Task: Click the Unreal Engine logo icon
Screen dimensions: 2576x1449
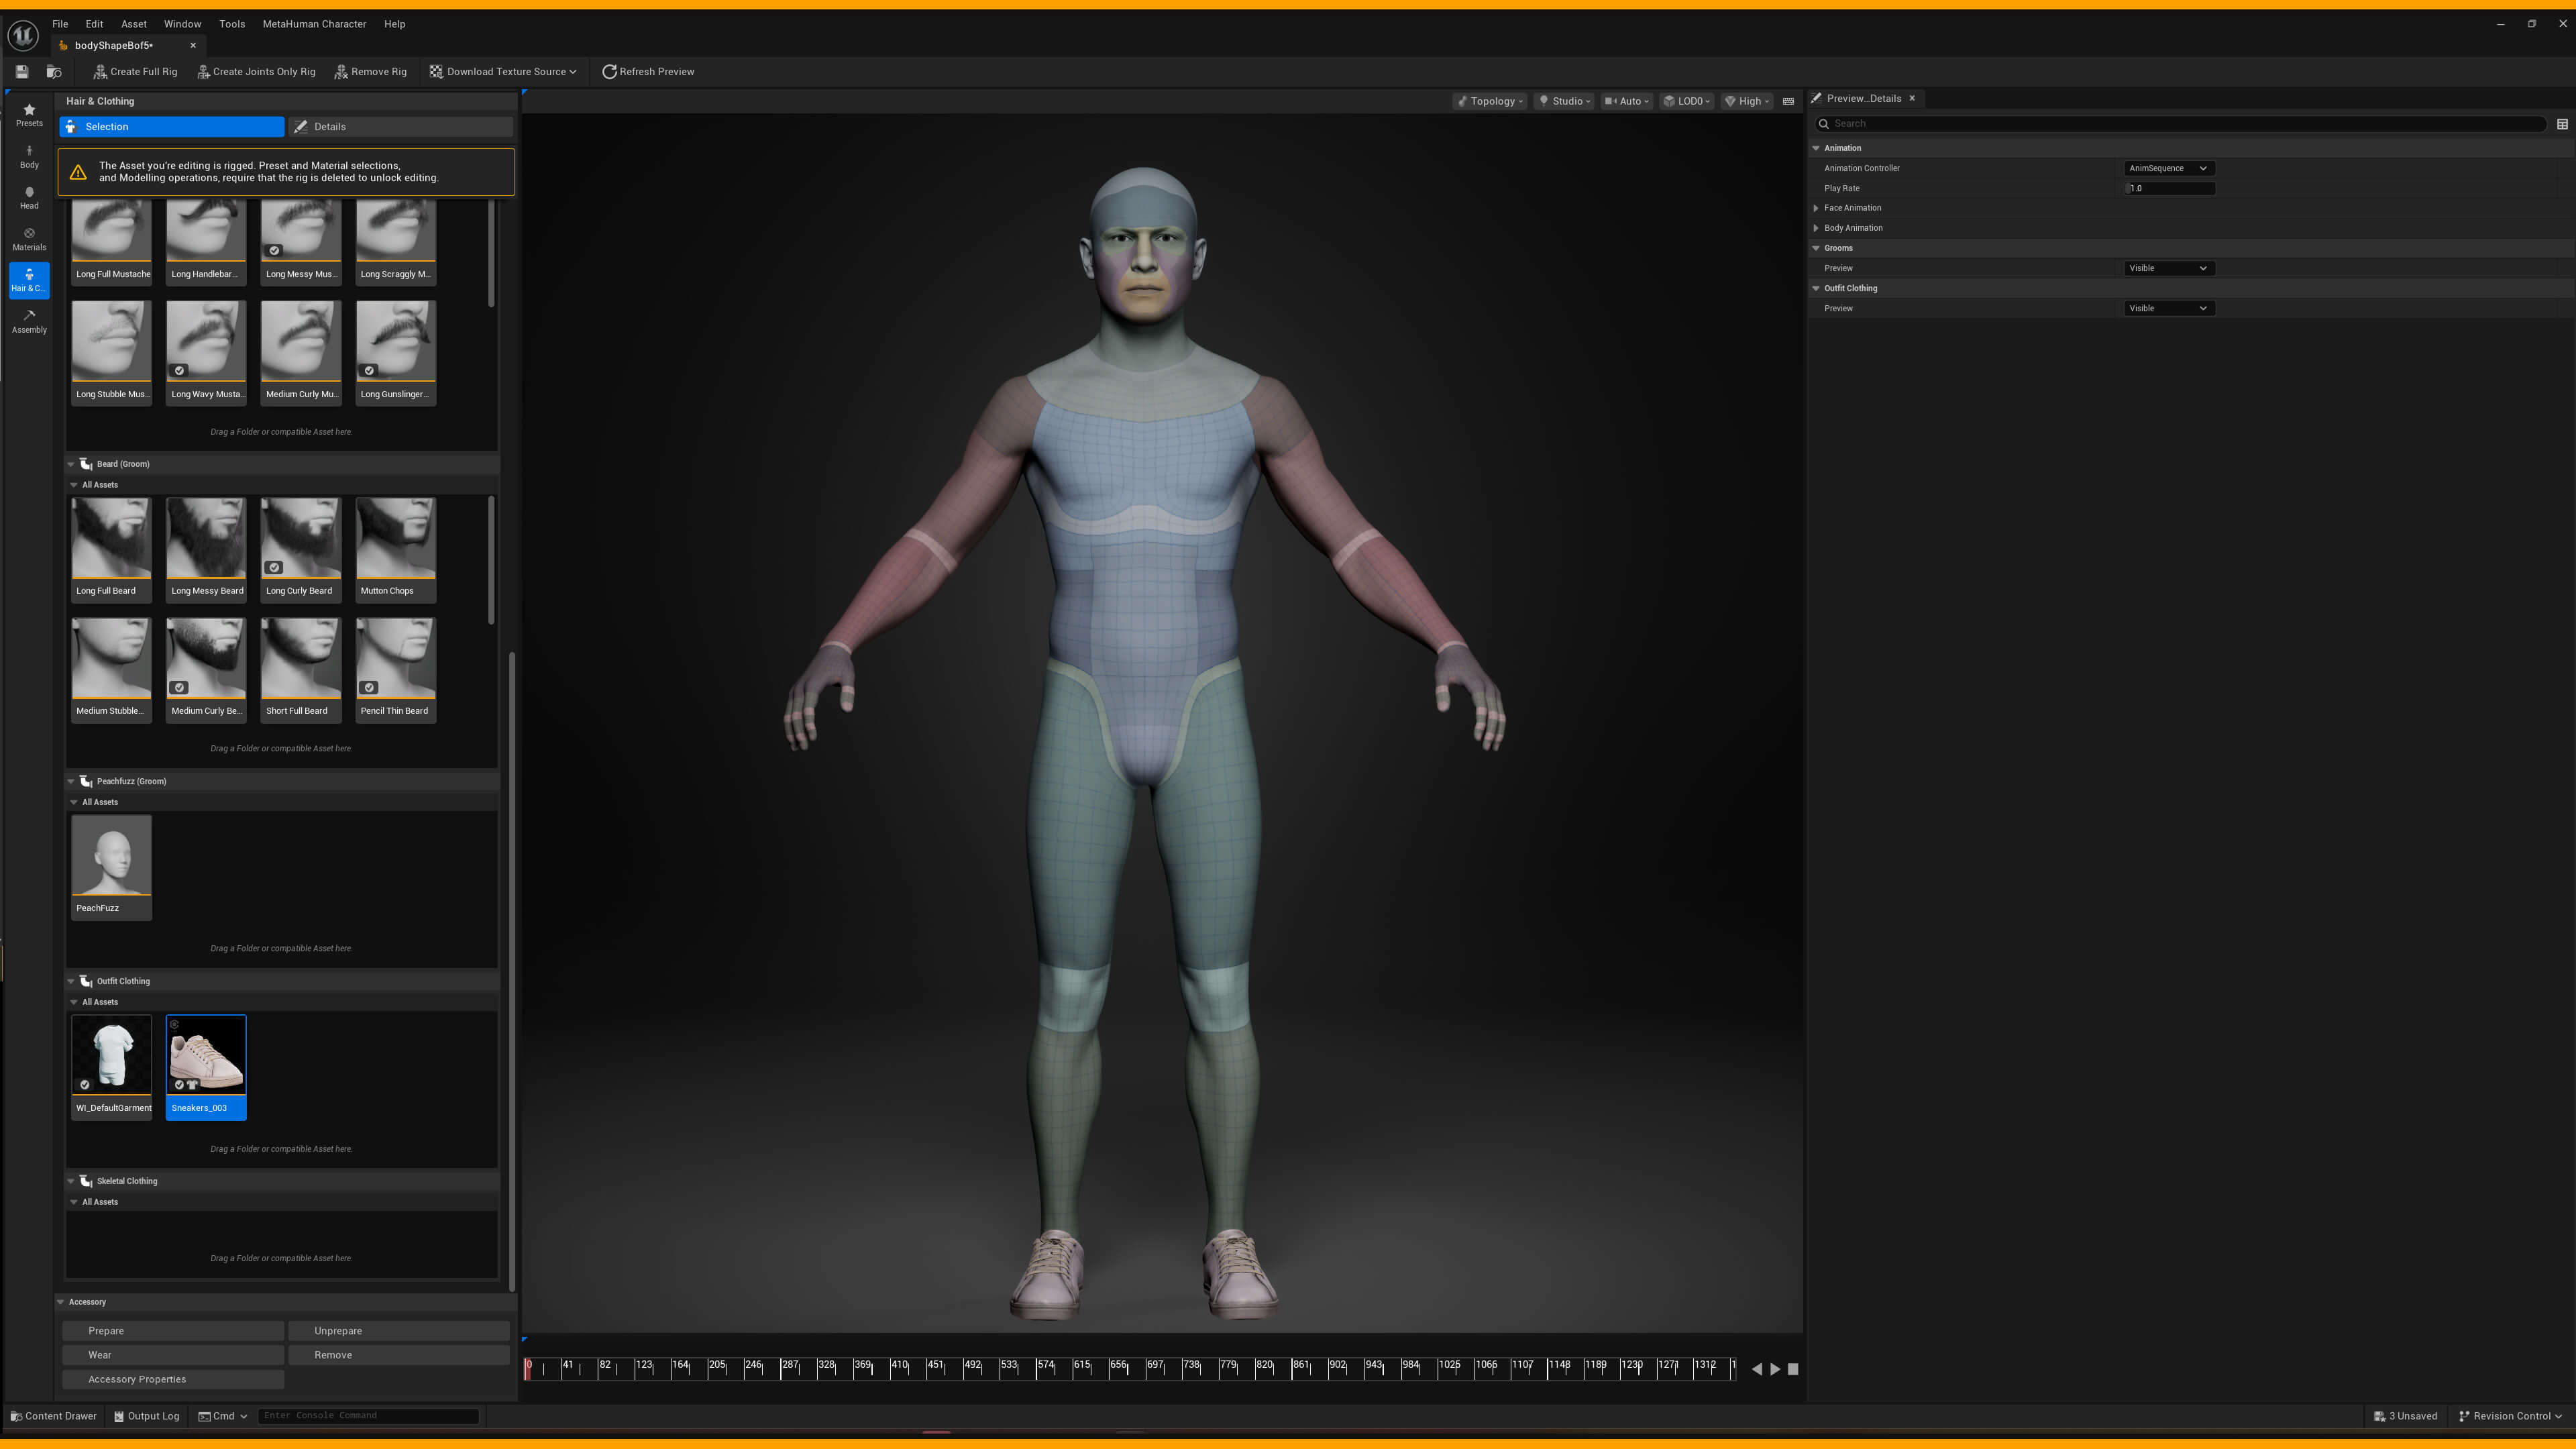Action: [x=23, y=36]
